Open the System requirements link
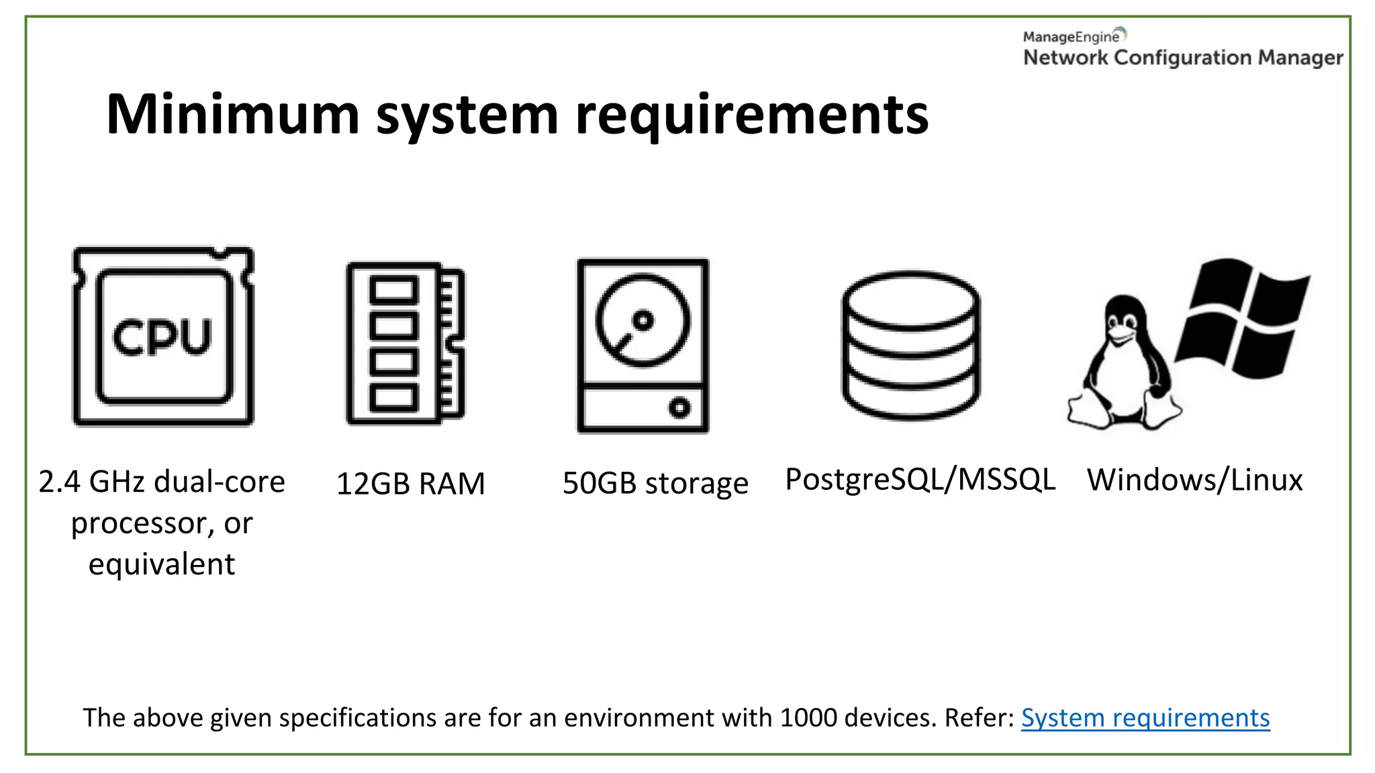1375x773 pixels. (1145, 718)
